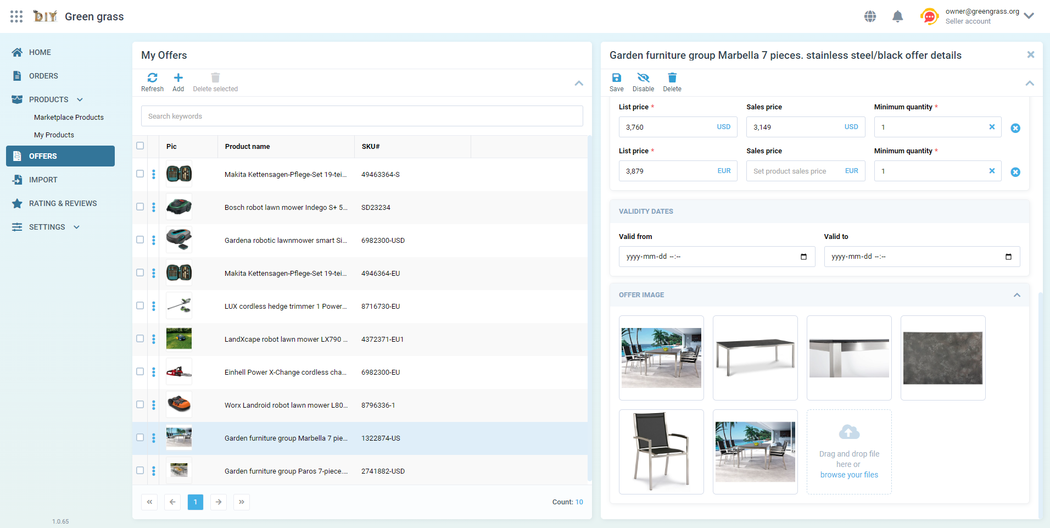Check the Bosch robot lawn mower checkbox
1050x528 pixels.
140,207
